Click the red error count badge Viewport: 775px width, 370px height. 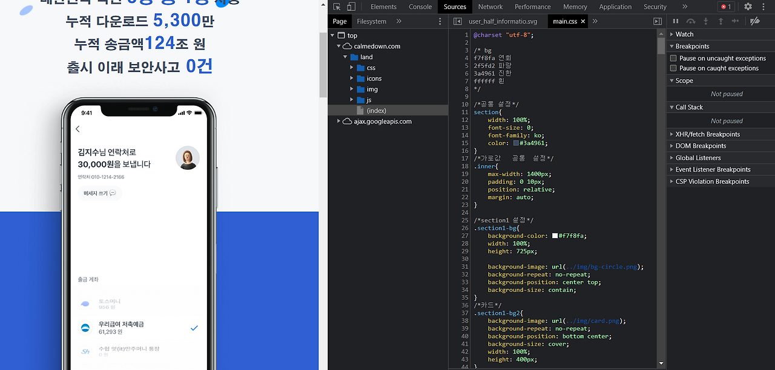(726, 7)
